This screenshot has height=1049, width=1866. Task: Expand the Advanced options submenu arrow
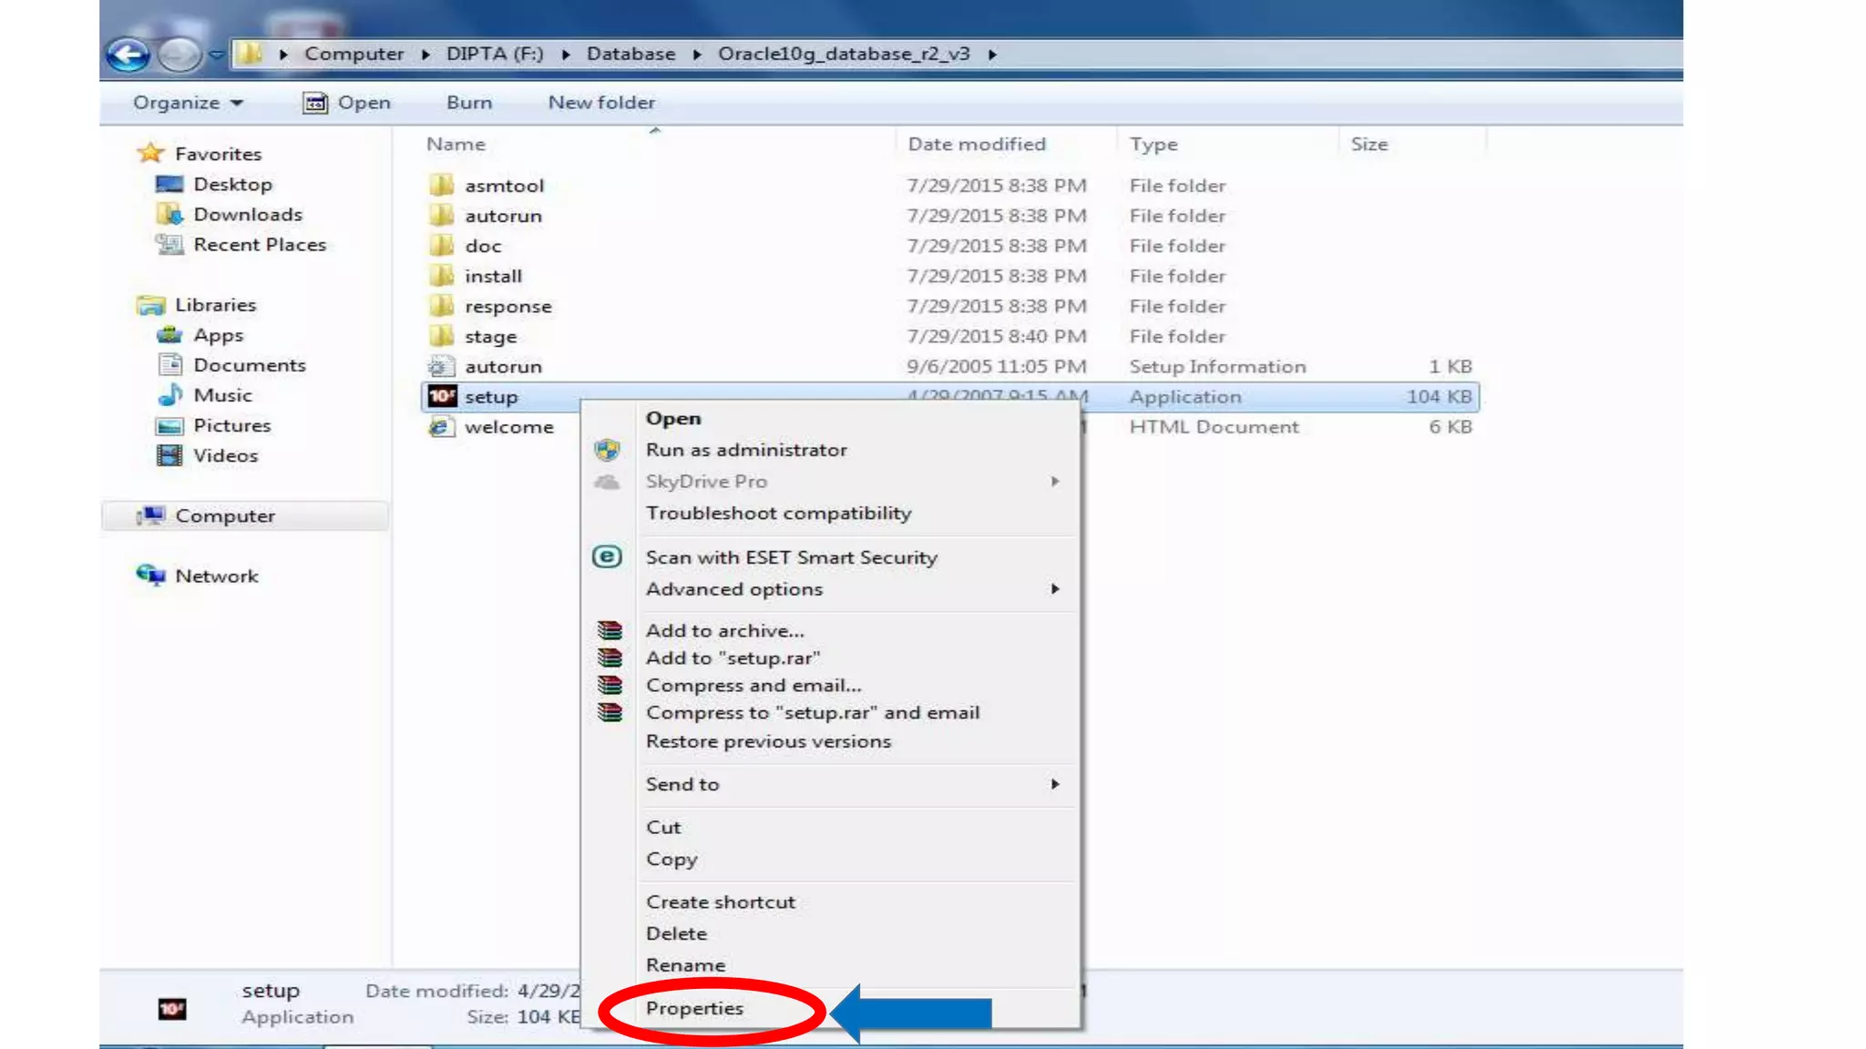tap(1054, 589)
